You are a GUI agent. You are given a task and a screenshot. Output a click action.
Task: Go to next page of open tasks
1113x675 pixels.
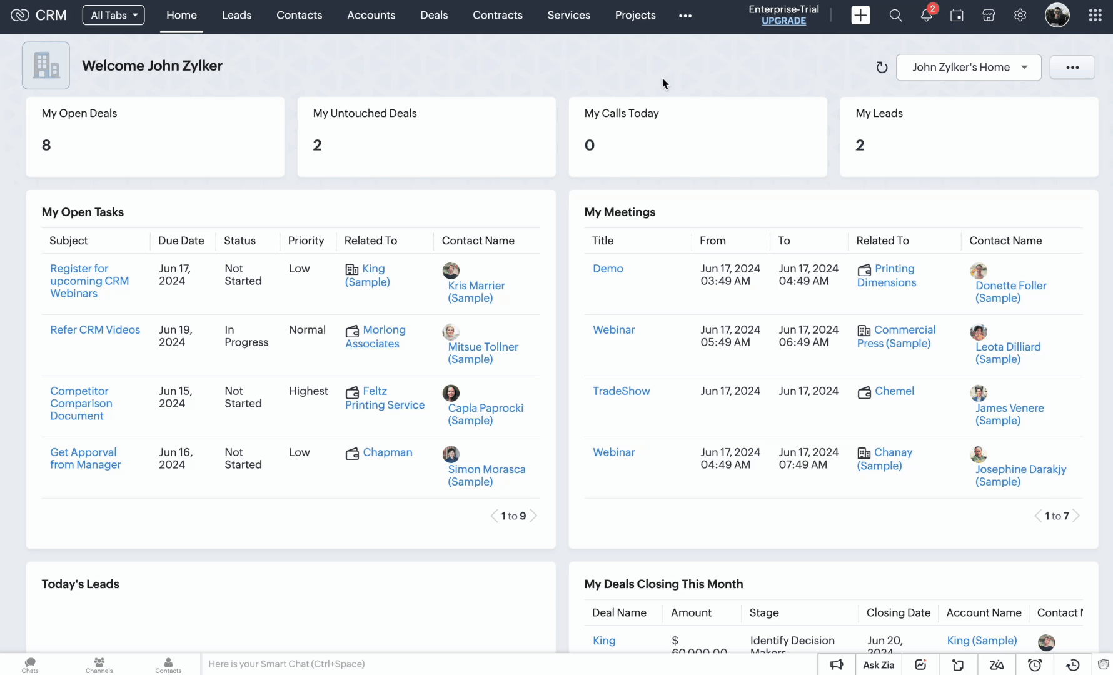pyautogui.click(x=533, y=516)
